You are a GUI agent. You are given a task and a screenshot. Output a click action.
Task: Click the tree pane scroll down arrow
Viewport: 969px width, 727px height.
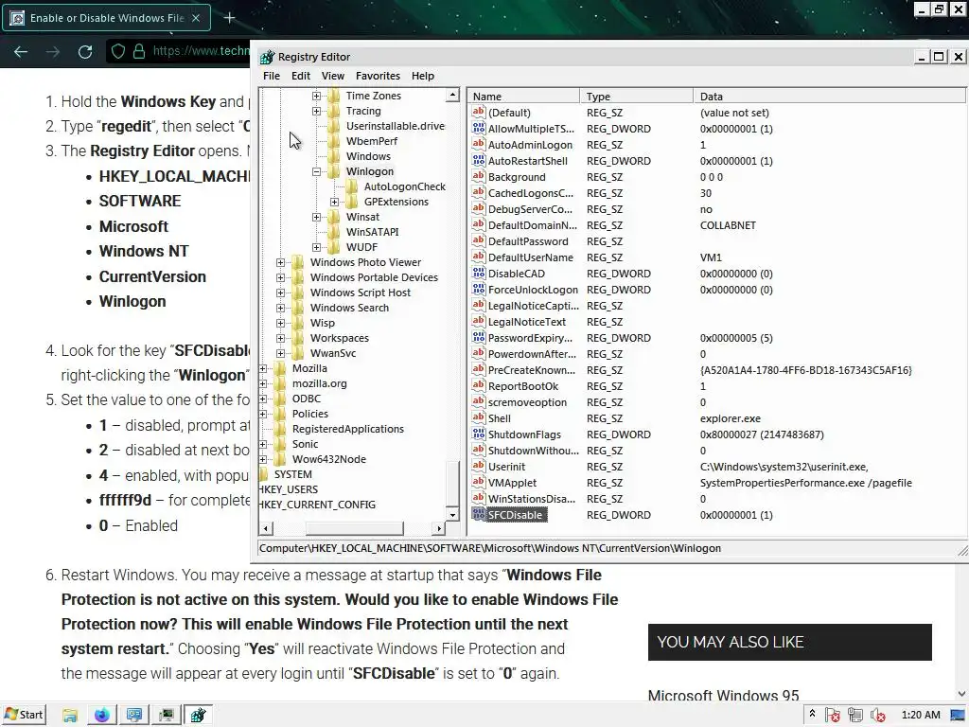(x=452, y=514)
